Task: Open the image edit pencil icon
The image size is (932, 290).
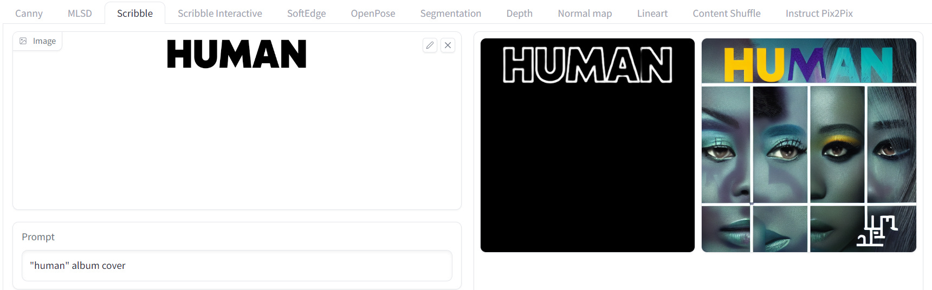Action: tap(430, 45)
